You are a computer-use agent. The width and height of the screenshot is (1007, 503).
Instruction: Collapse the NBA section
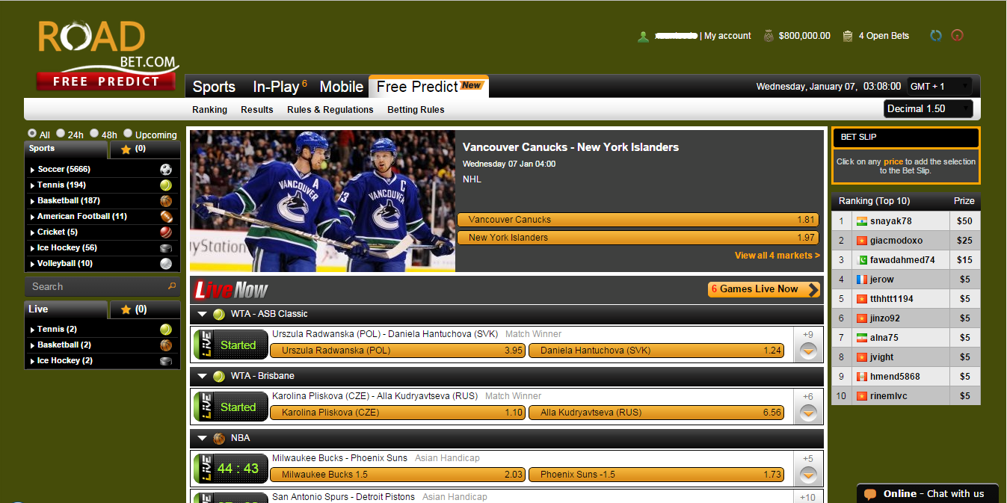203,439
